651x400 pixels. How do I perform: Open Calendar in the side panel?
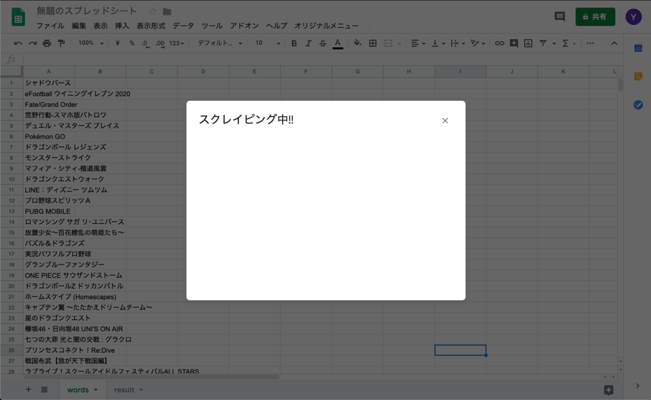pyautogui.click(x=638, y=49)
